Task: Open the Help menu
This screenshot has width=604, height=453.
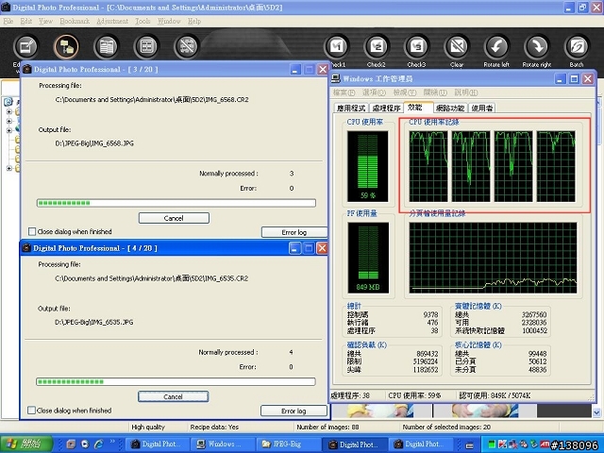Action: tap(194, 21)
